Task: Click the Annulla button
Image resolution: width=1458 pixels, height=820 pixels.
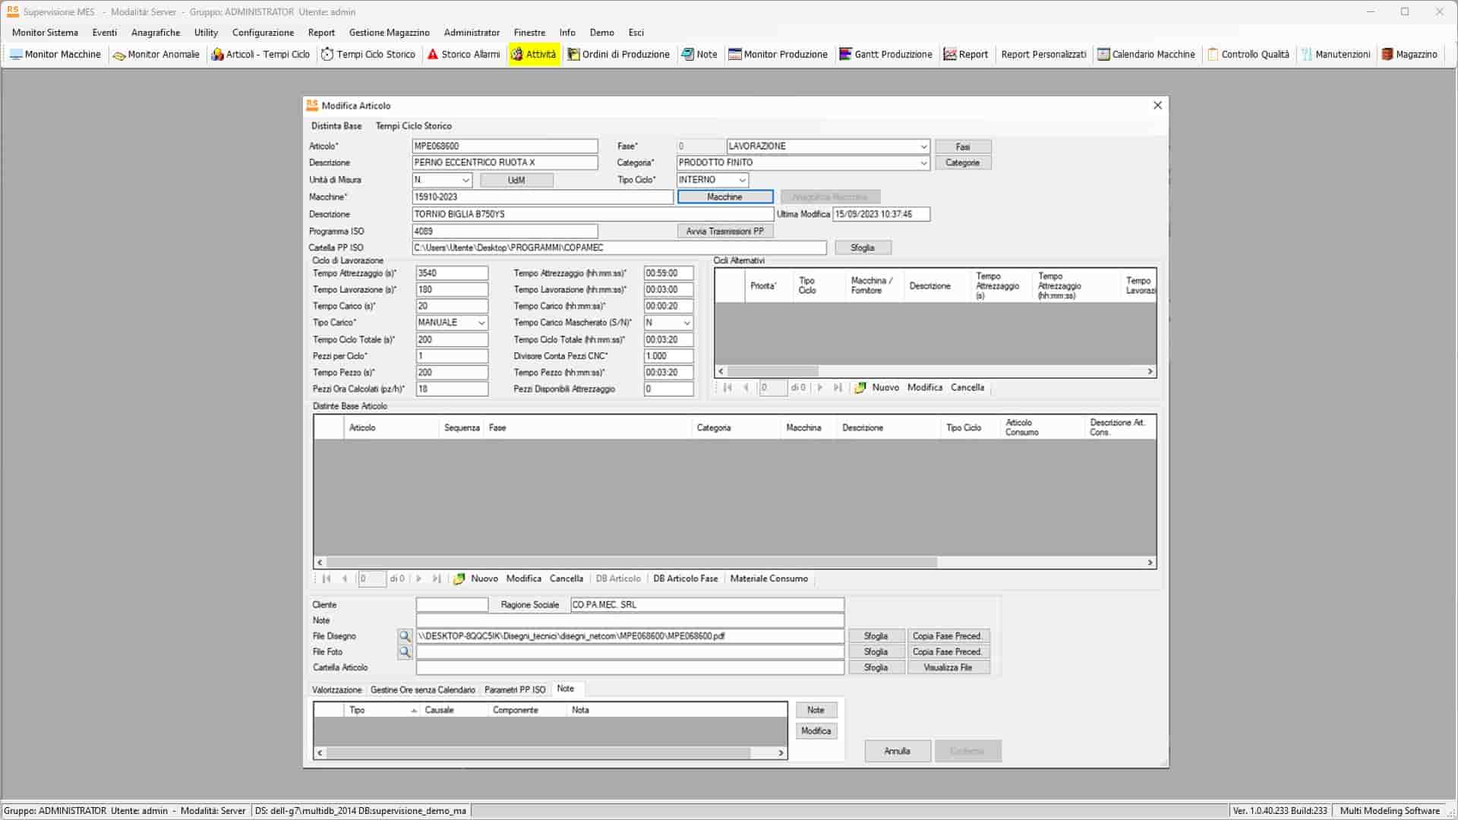Action: point(897,752)
